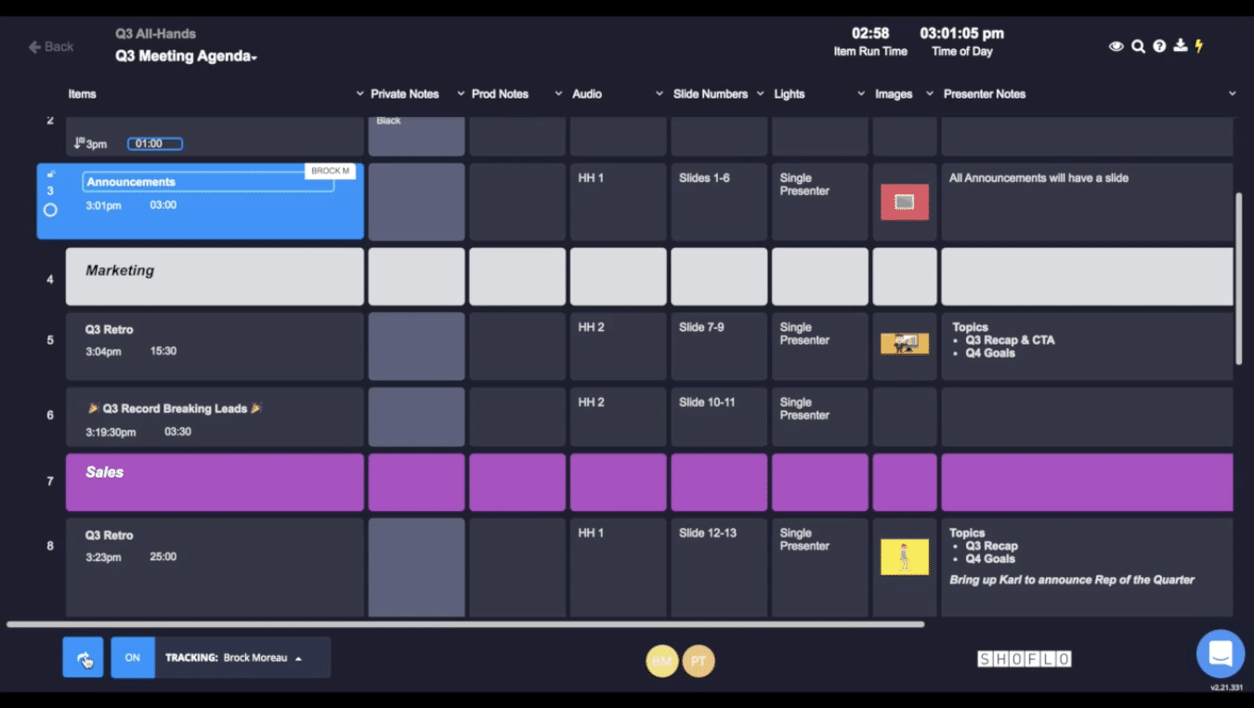Select the circle radio on Announcements row
The height and width of the screenshot is (708, 1254).
pos(51,210)
